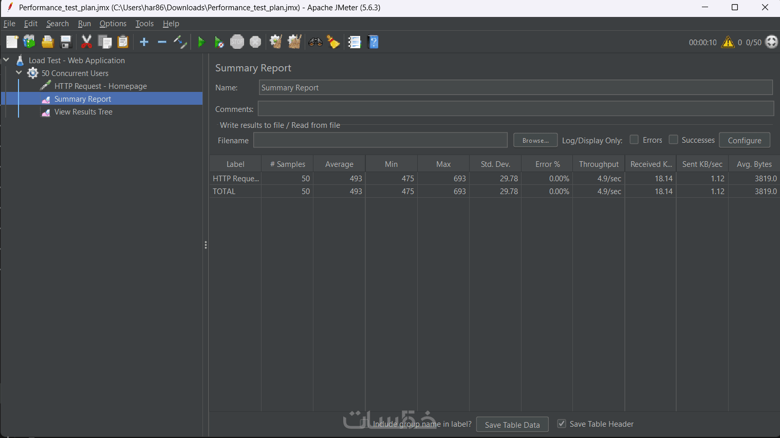Collapse the 50 Concurrent Users thread group
780x438 pixels.
tap(19, 72)
